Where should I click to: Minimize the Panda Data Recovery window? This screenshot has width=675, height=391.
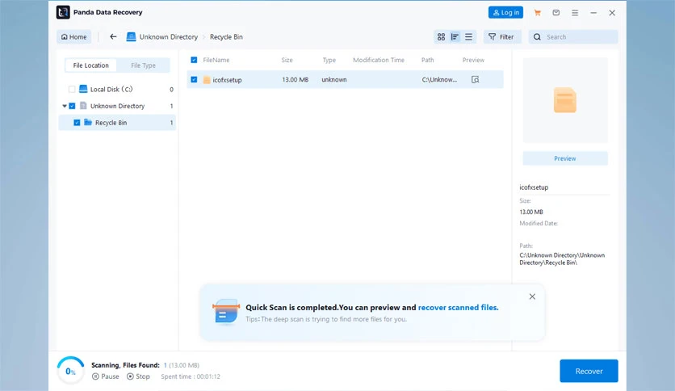pyautogui.click(x=593, y=13)
